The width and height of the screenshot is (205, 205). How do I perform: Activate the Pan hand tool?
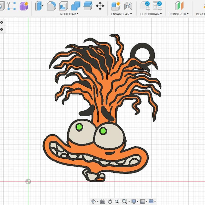coord(110,201)
